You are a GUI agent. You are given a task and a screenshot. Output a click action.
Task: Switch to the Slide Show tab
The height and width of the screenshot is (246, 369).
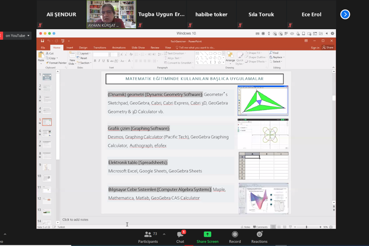pyautogui.click(x=138, y=48)
